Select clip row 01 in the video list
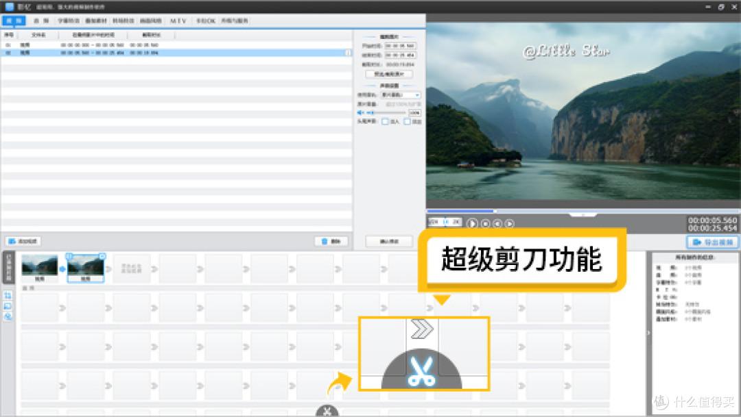The image size is (741, 417). click(x=176, y=45)
